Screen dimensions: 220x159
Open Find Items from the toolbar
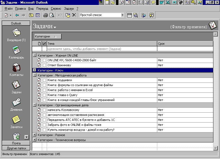click(x=136, y=15)
